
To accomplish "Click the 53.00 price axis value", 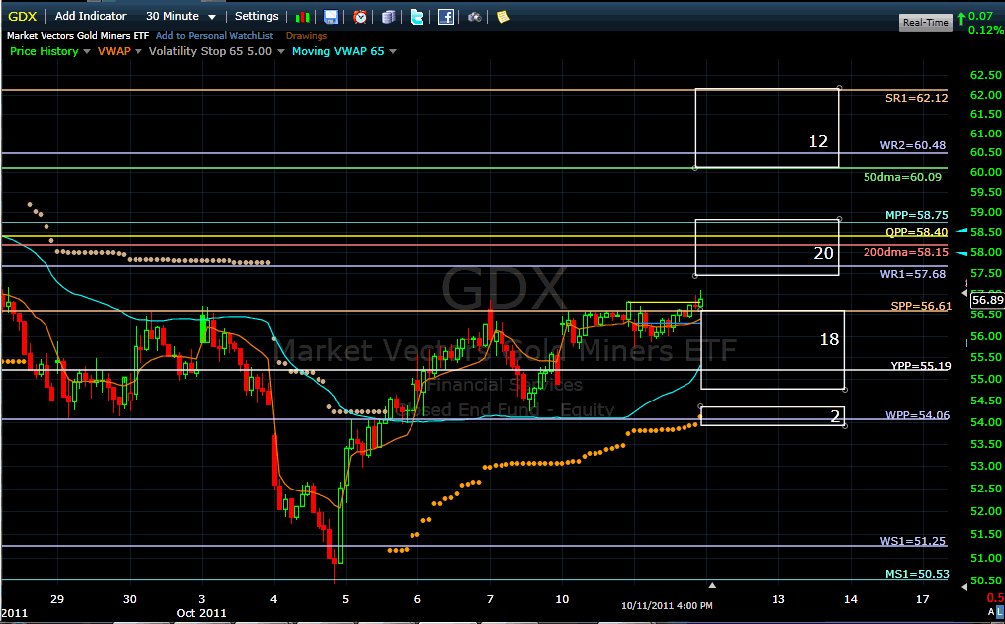I will point(986,466).
